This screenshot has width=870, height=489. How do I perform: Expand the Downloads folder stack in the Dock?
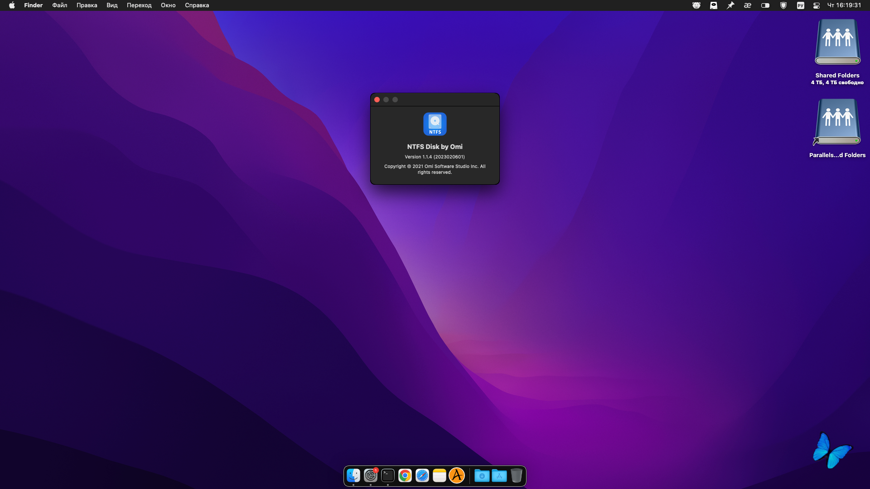click(482, 475)
